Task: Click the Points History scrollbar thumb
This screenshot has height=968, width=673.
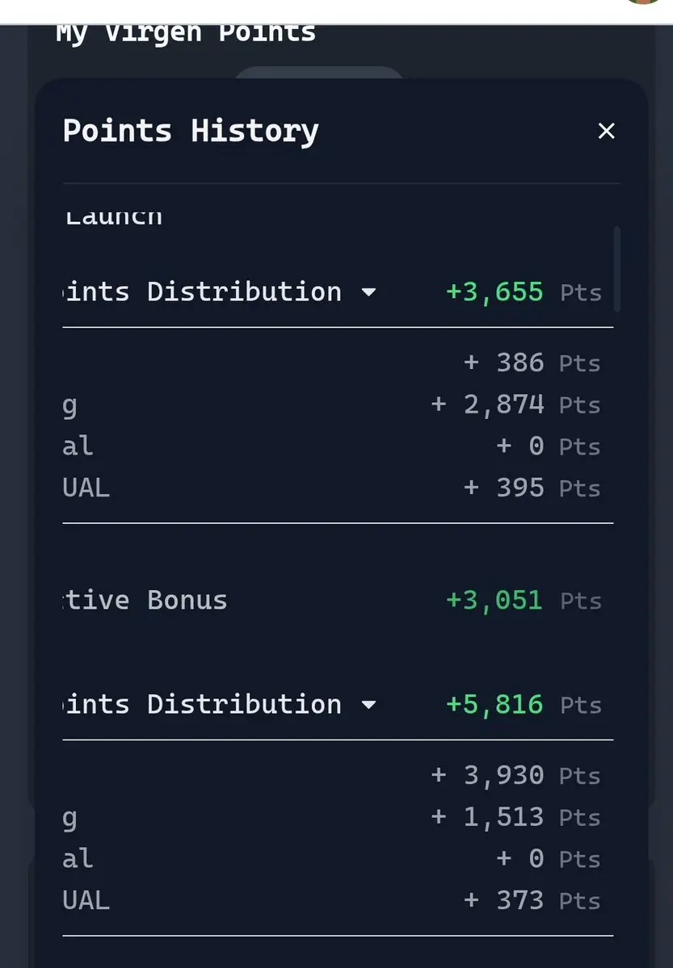Action: pos(616,269)
